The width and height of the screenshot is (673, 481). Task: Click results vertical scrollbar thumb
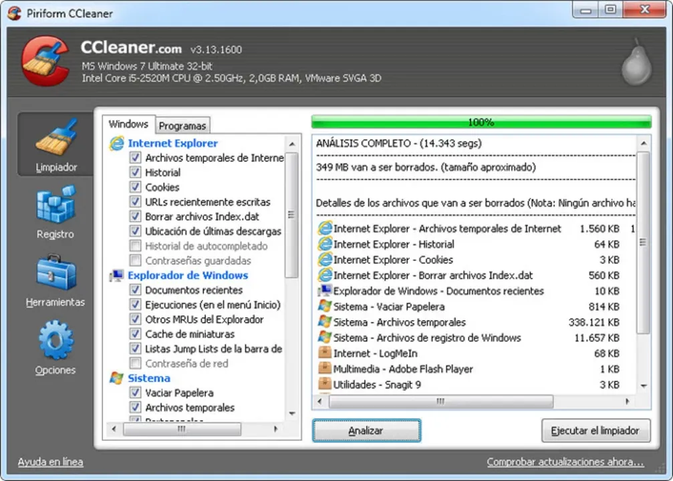point(644,243)
